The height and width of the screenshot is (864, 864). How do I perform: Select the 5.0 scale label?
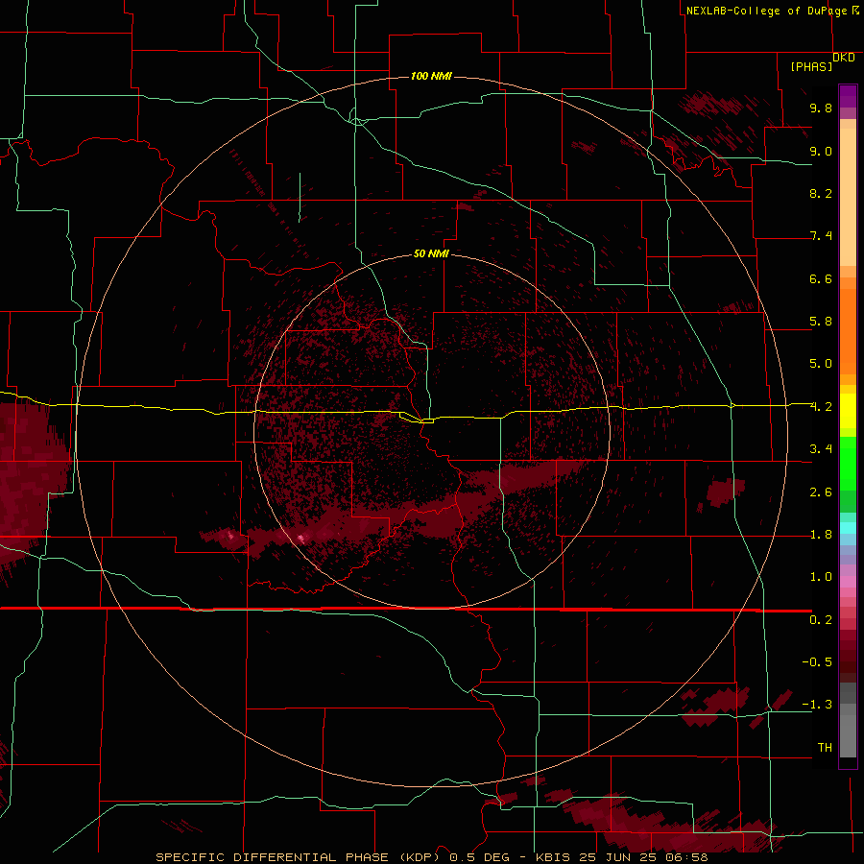pos(821,364)
